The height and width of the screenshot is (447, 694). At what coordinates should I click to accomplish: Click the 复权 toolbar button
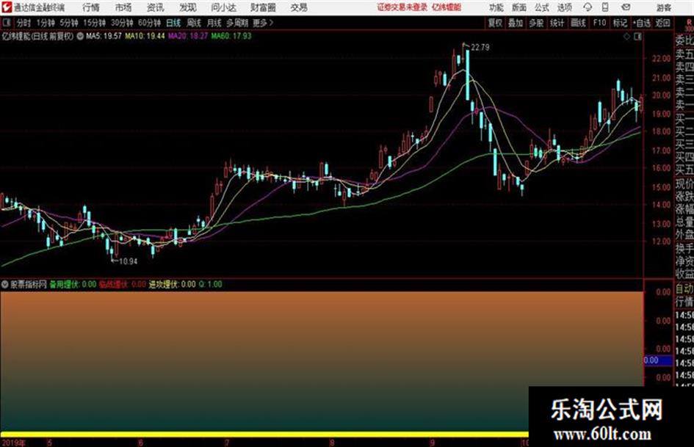pyautogui.click(x=495, y=23)
